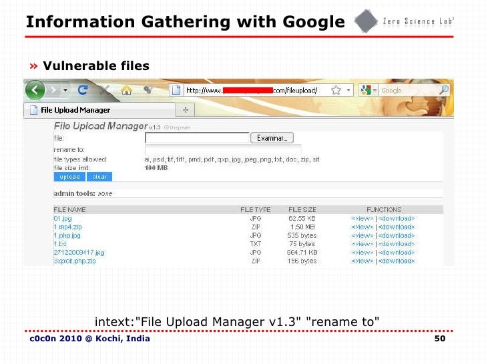Click download link for 01.jpg
The height and width of the screenshot is (364, 486).
397,219
